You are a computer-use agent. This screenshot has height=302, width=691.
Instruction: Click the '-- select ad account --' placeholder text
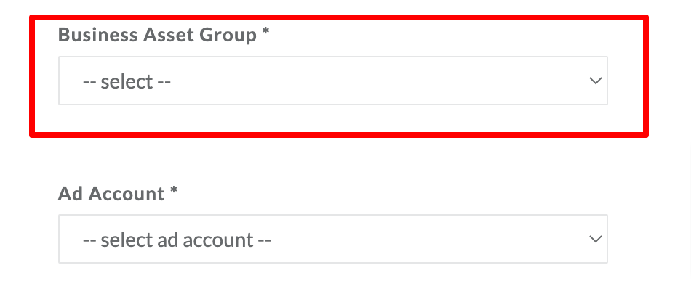[177, 240]
